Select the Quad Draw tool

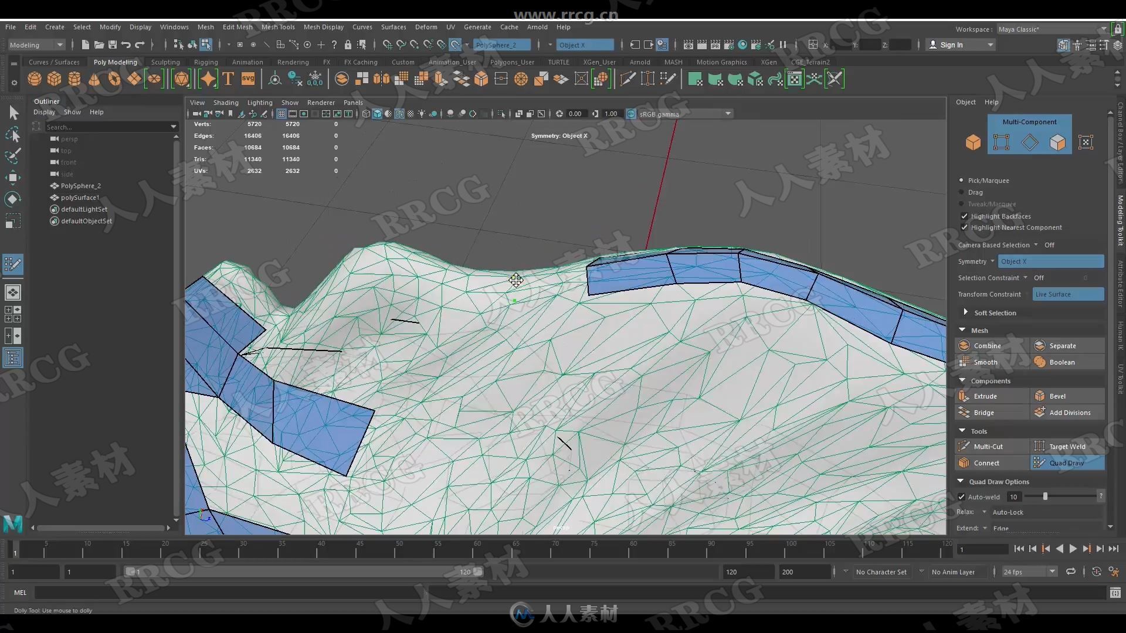[1066, 462]
